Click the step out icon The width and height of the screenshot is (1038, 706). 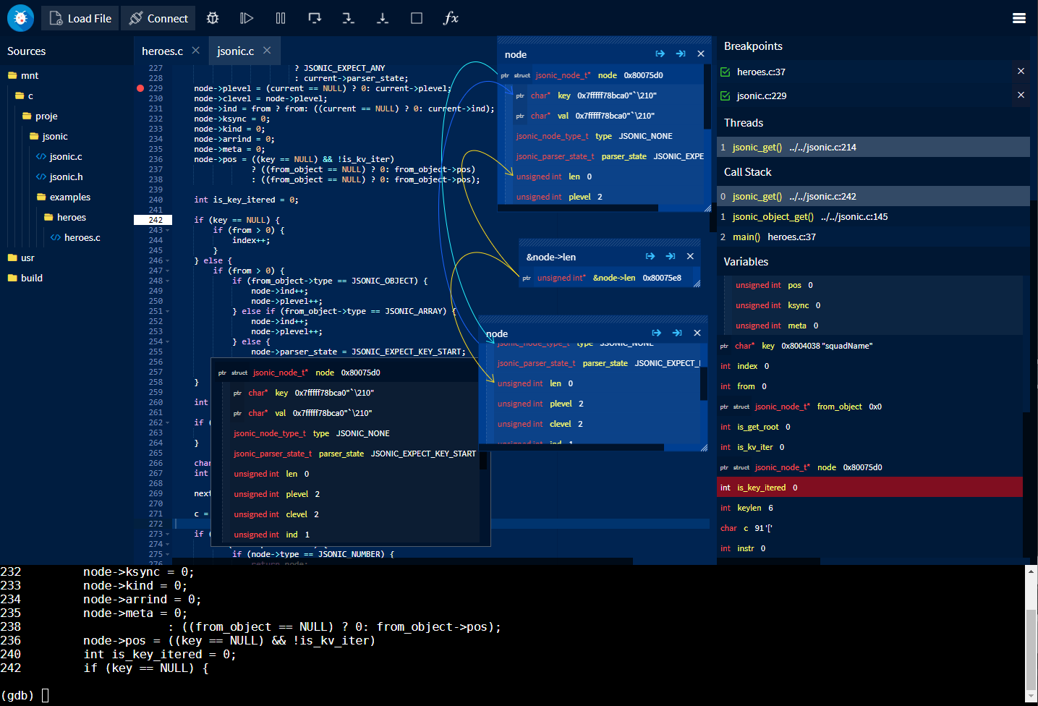(x=383, y=18)
